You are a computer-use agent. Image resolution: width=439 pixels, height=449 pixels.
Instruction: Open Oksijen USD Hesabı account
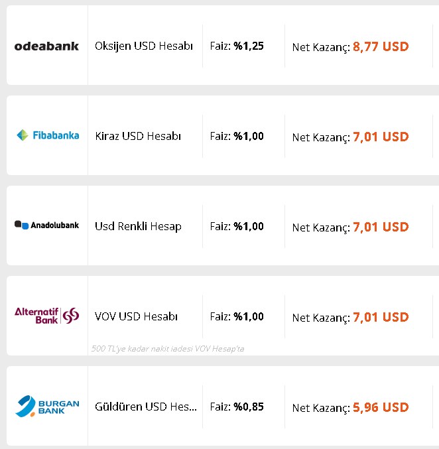(x=144, y=46)
